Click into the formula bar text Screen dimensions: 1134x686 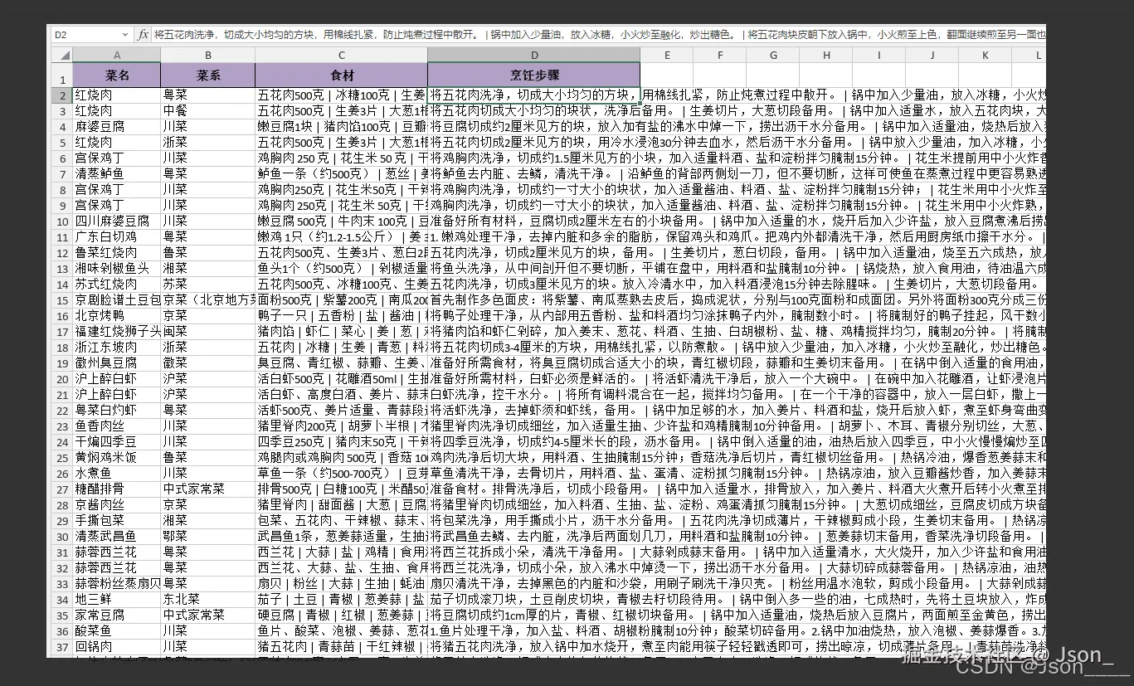599,35
